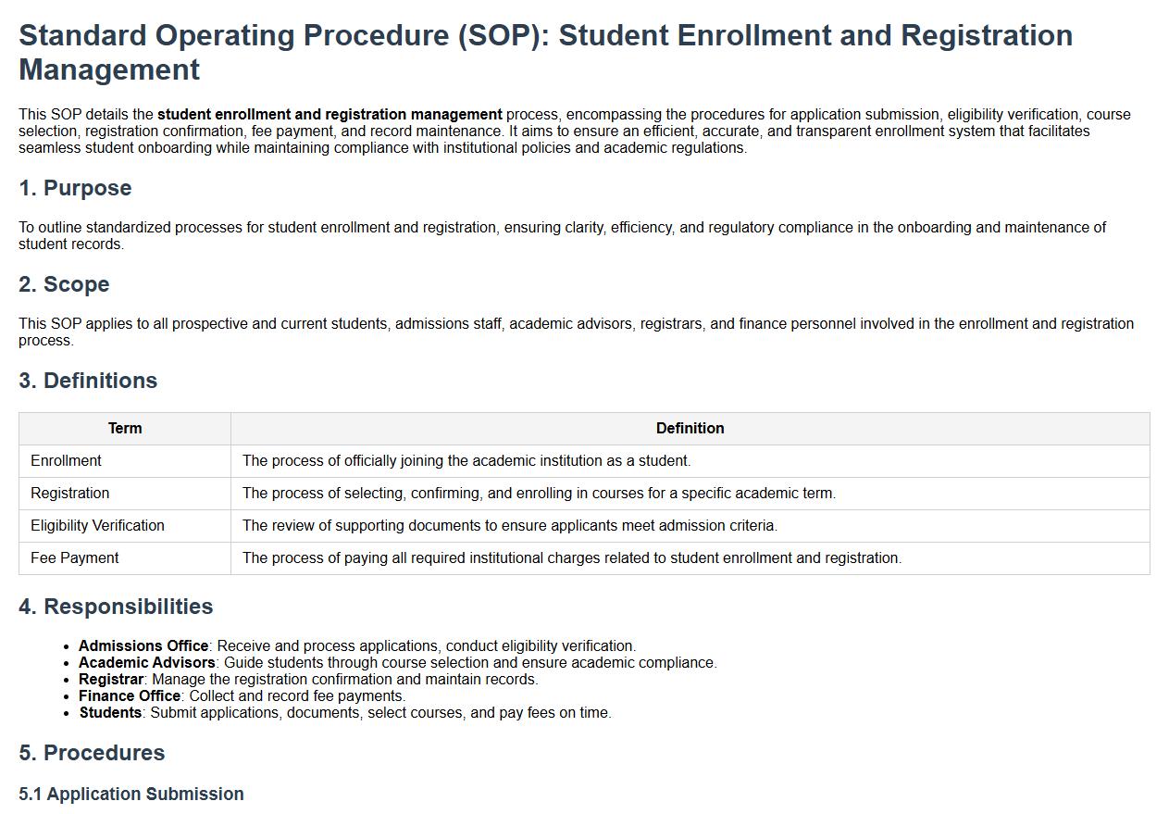Click the Term column header
This screenshot has height=814, width=1169.
coord(125,429)
